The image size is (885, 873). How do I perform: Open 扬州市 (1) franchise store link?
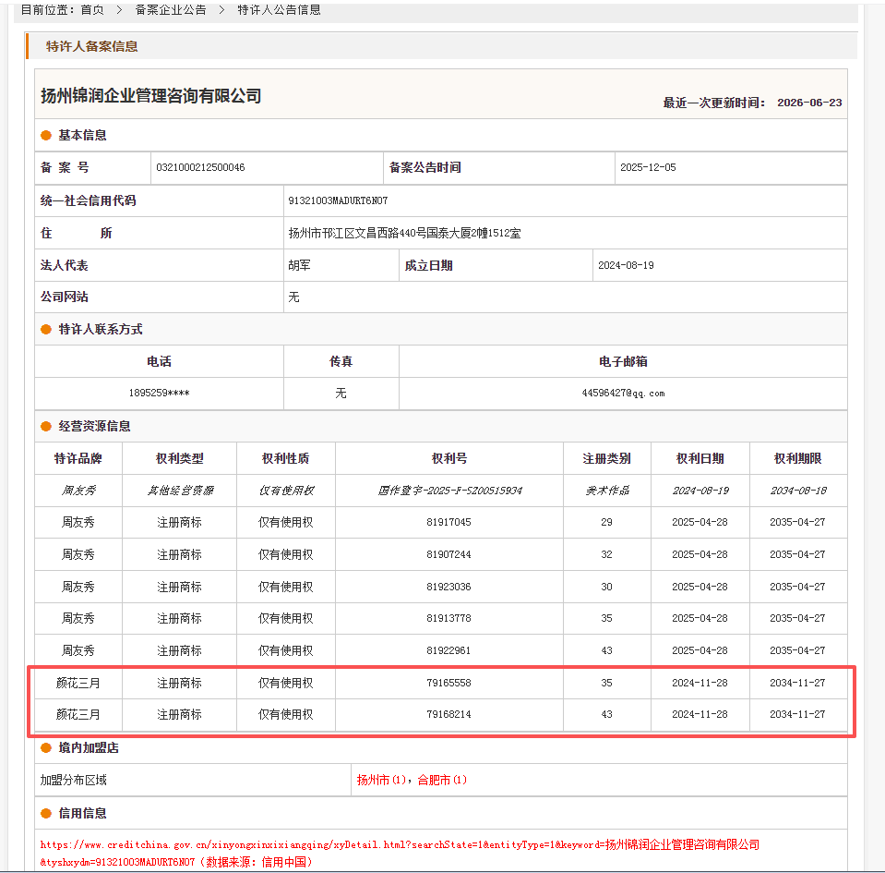[381, 780]
